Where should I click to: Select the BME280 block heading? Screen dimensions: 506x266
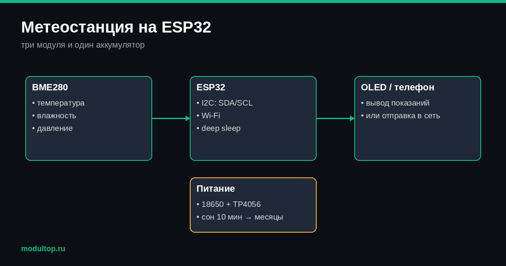click(x=50, y=87)
